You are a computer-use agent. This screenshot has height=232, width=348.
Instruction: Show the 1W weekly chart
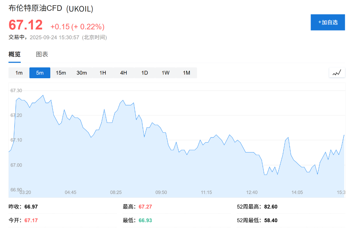coord(166,73)
